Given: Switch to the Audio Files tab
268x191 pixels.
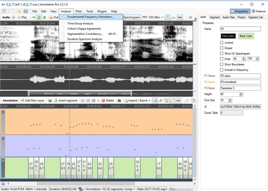Looking at the screenshot, I should [x=228, y=17].
